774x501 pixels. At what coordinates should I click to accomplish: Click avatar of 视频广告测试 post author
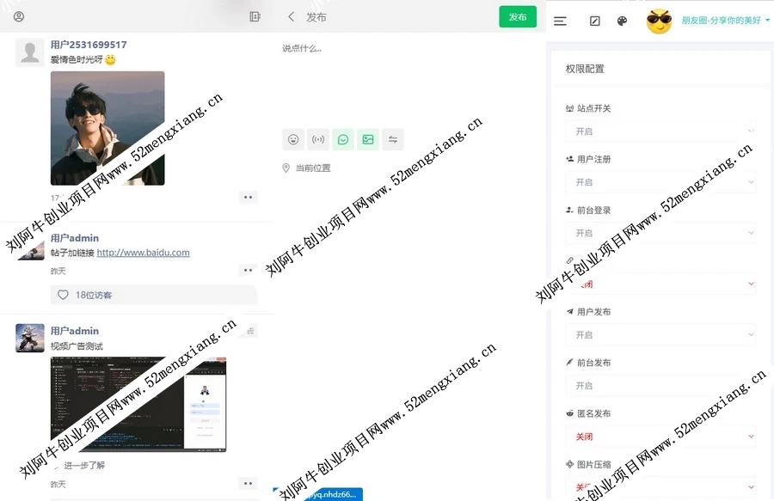(29, 338)
